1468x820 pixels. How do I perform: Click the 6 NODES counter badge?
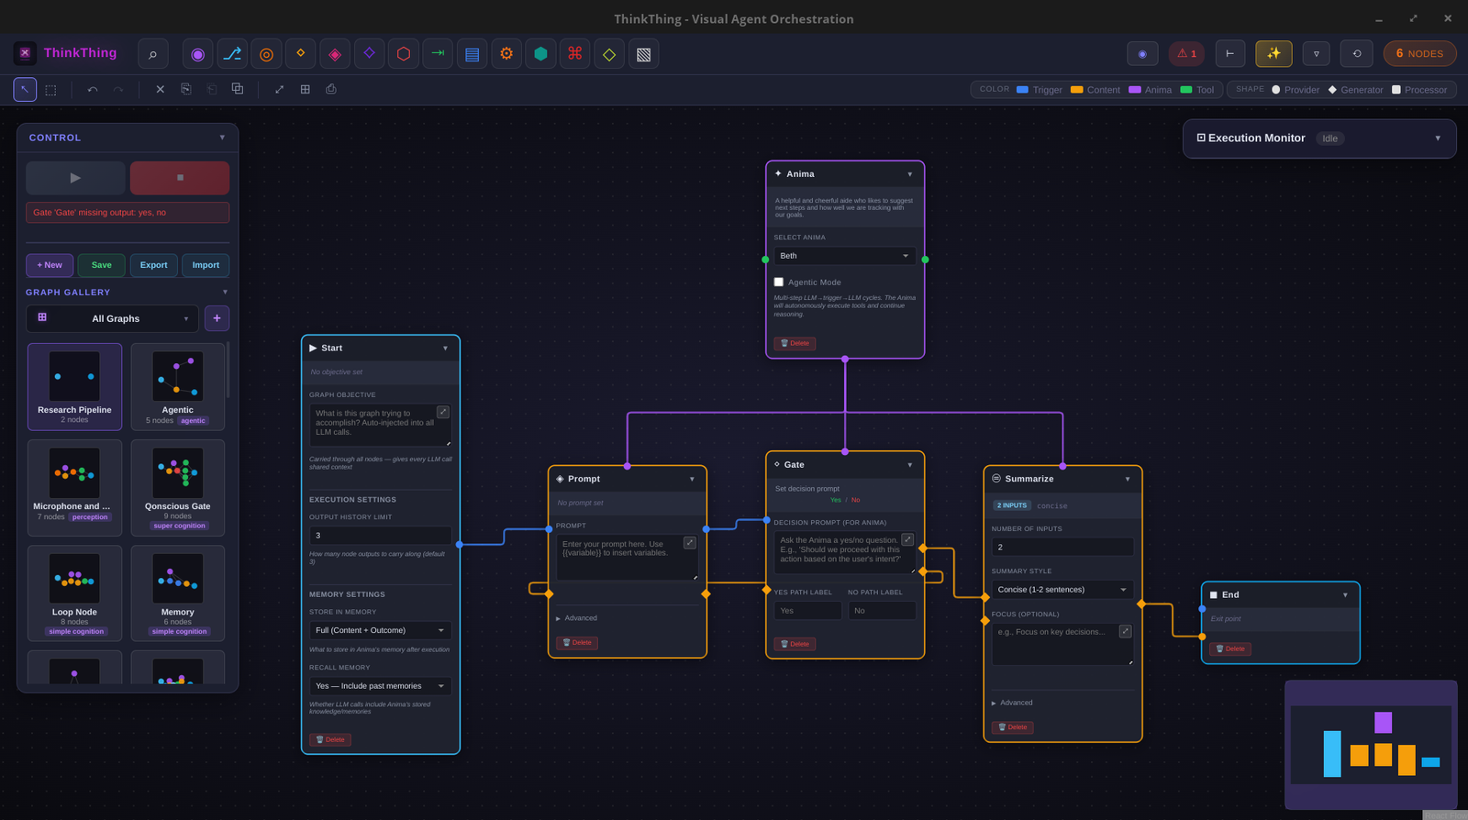pos(1419,53)
